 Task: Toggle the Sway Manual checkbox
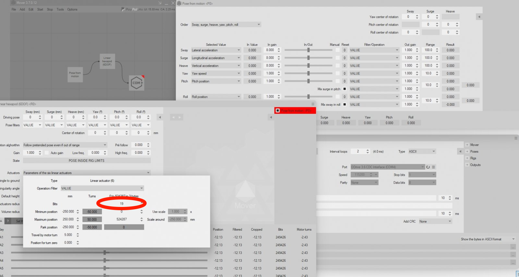338,50
